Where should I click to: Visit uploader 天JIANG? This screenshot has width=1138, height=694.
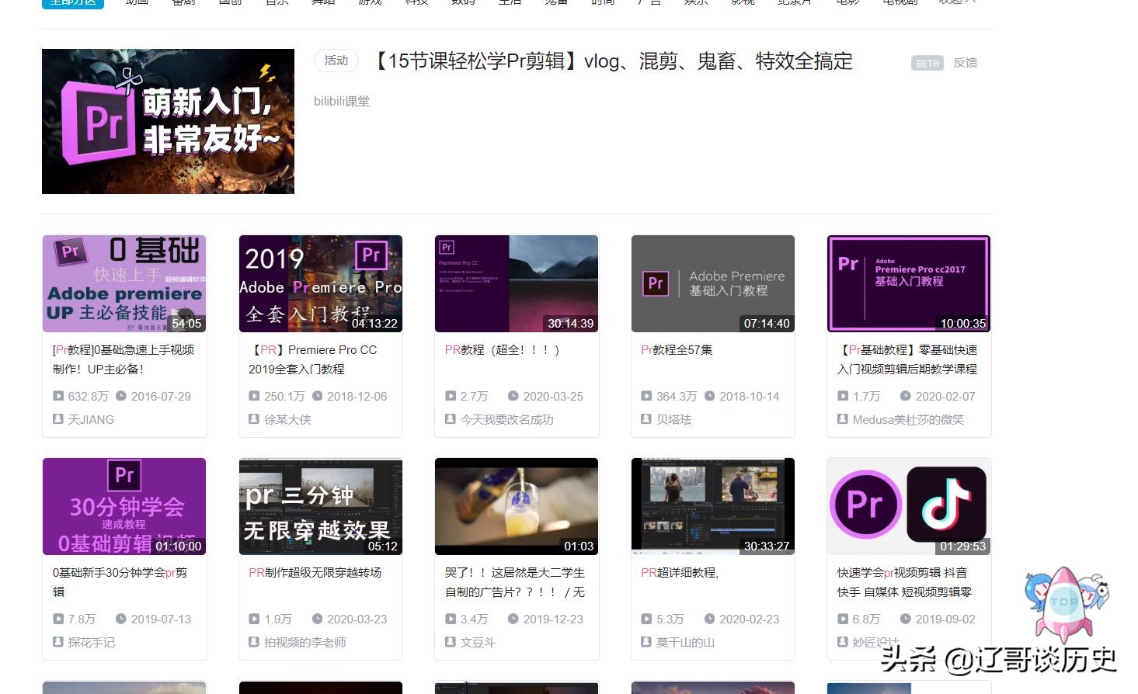pos(91,419)
